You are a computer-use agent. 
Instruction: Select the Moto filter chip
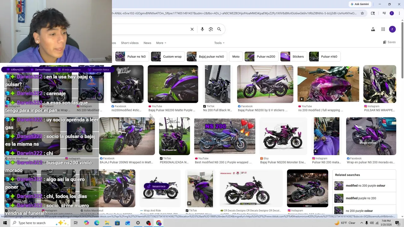point(236,57)
